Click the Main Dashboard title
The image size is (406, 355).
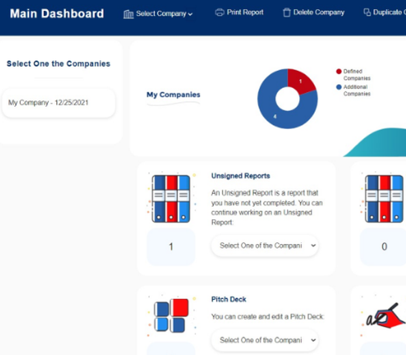coord(57,13)
